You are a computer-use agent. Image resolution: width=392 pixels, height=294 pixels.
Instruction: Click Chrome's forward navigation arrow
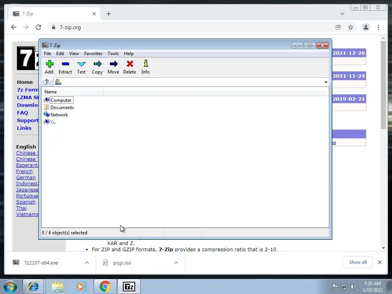pos(26,27)
